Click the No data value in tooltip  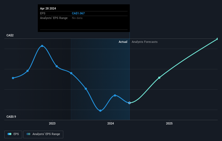pyautogui.click(x=77, y=18)
